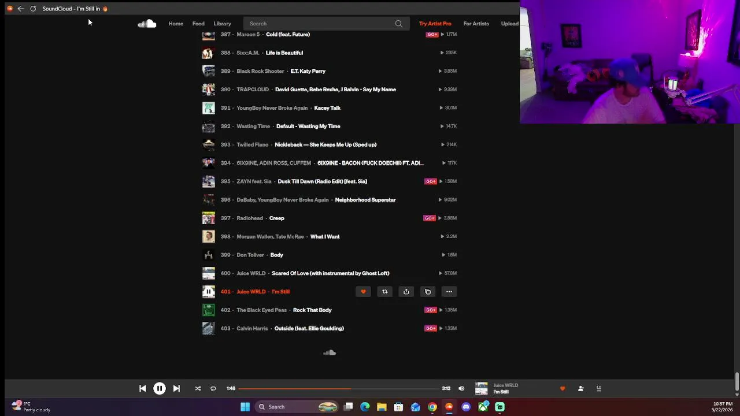Skip to next track in player bar

[x=176, y=389]
